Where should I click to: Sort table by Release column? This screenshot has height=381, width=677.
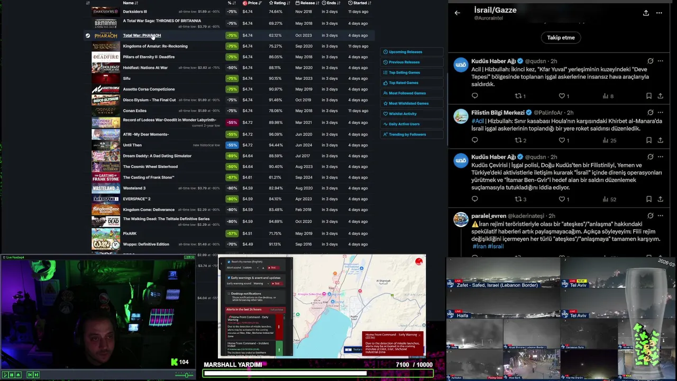[307, 3]
